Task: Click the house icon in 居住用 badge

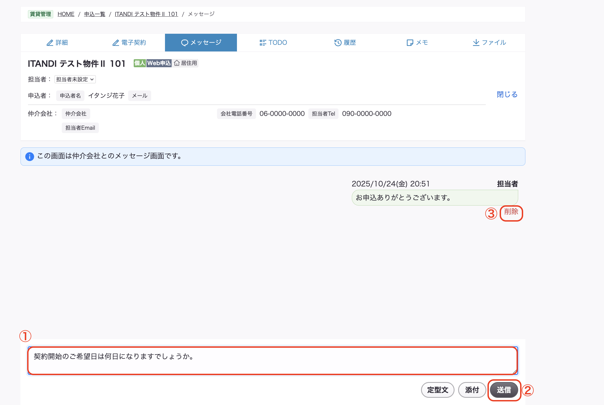Action: coord(177,63)
